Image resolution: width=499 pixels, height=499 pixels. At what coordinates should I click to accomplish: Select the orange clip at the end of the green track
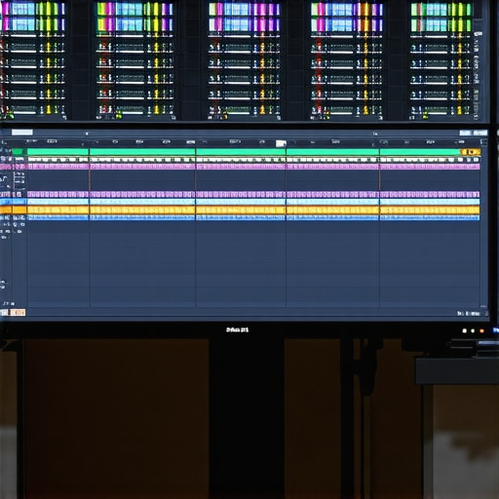(470, 152)
